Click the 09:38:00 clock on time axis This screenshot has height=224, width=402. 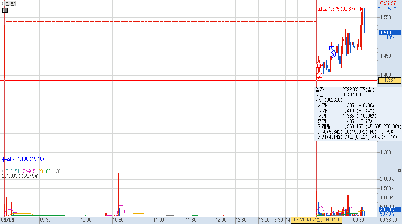[388, 220]
